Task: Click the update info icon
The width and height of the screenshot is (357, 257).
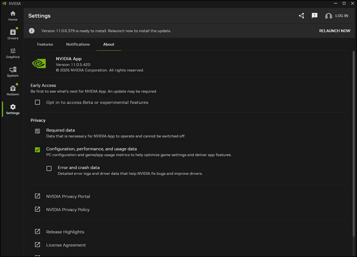Action: coord(32,31)
